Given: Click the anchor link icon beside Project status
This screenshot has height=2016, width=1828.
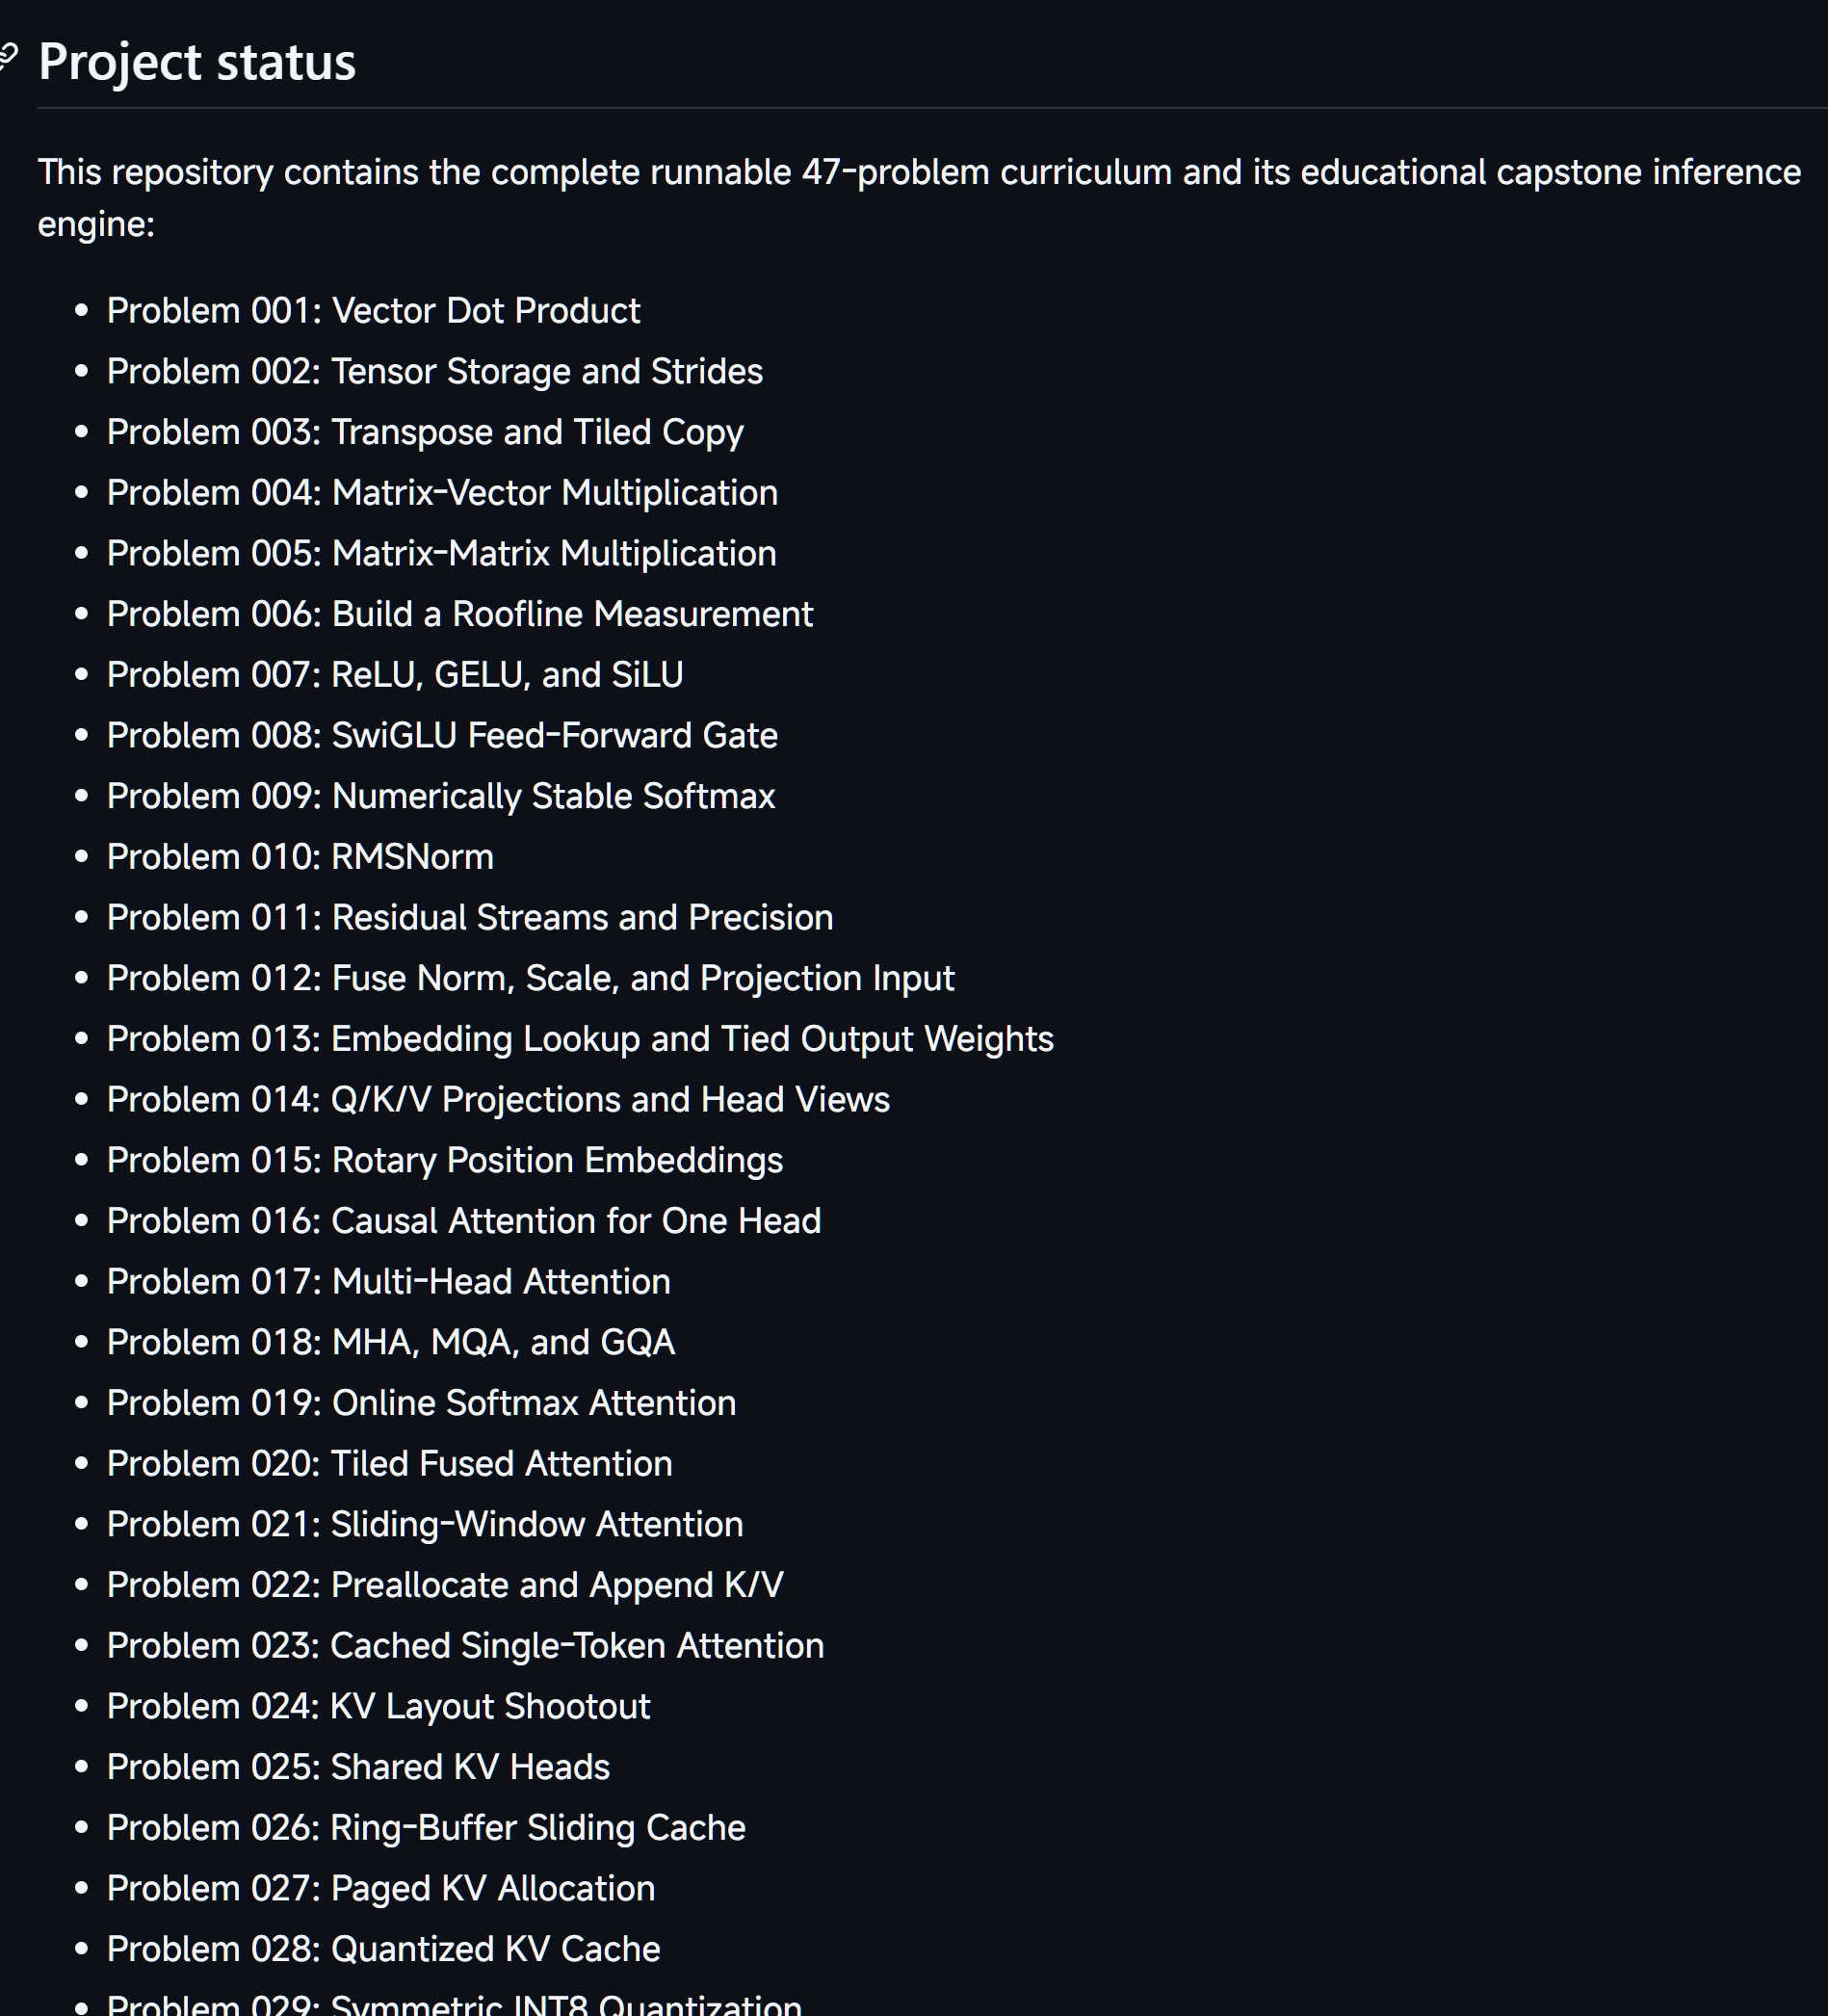Looking at the screenshot, I should click(8, 58).
